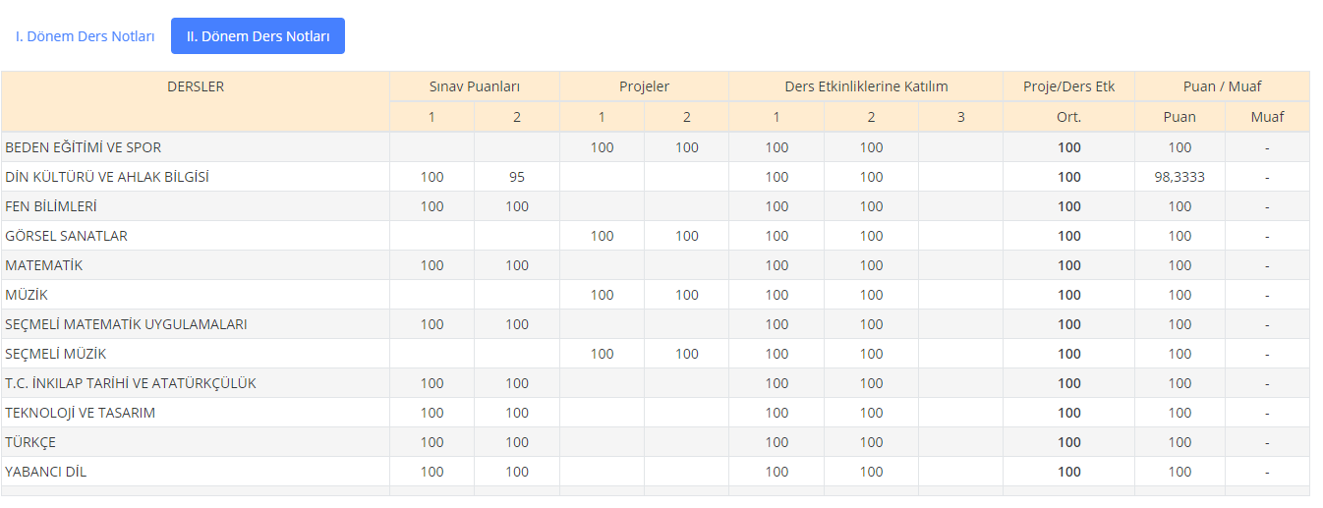Click the Proje/Ders Etk header

1068,86
